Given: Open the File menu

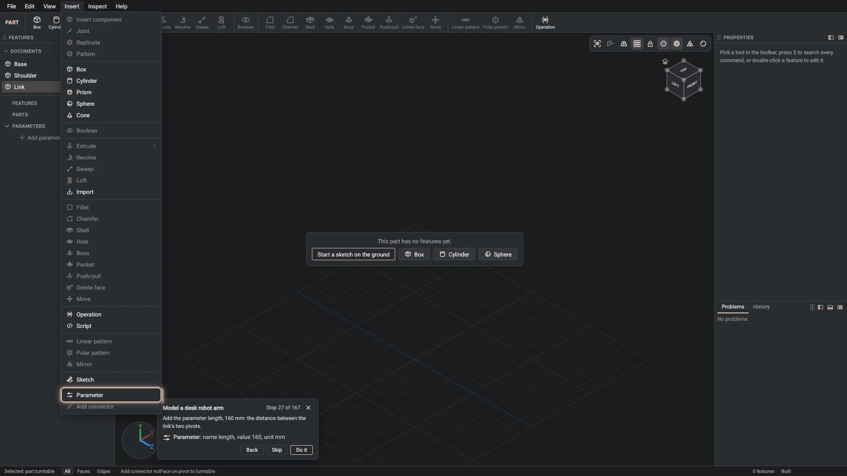Looking at the screenshot, I should click(11, 6).
